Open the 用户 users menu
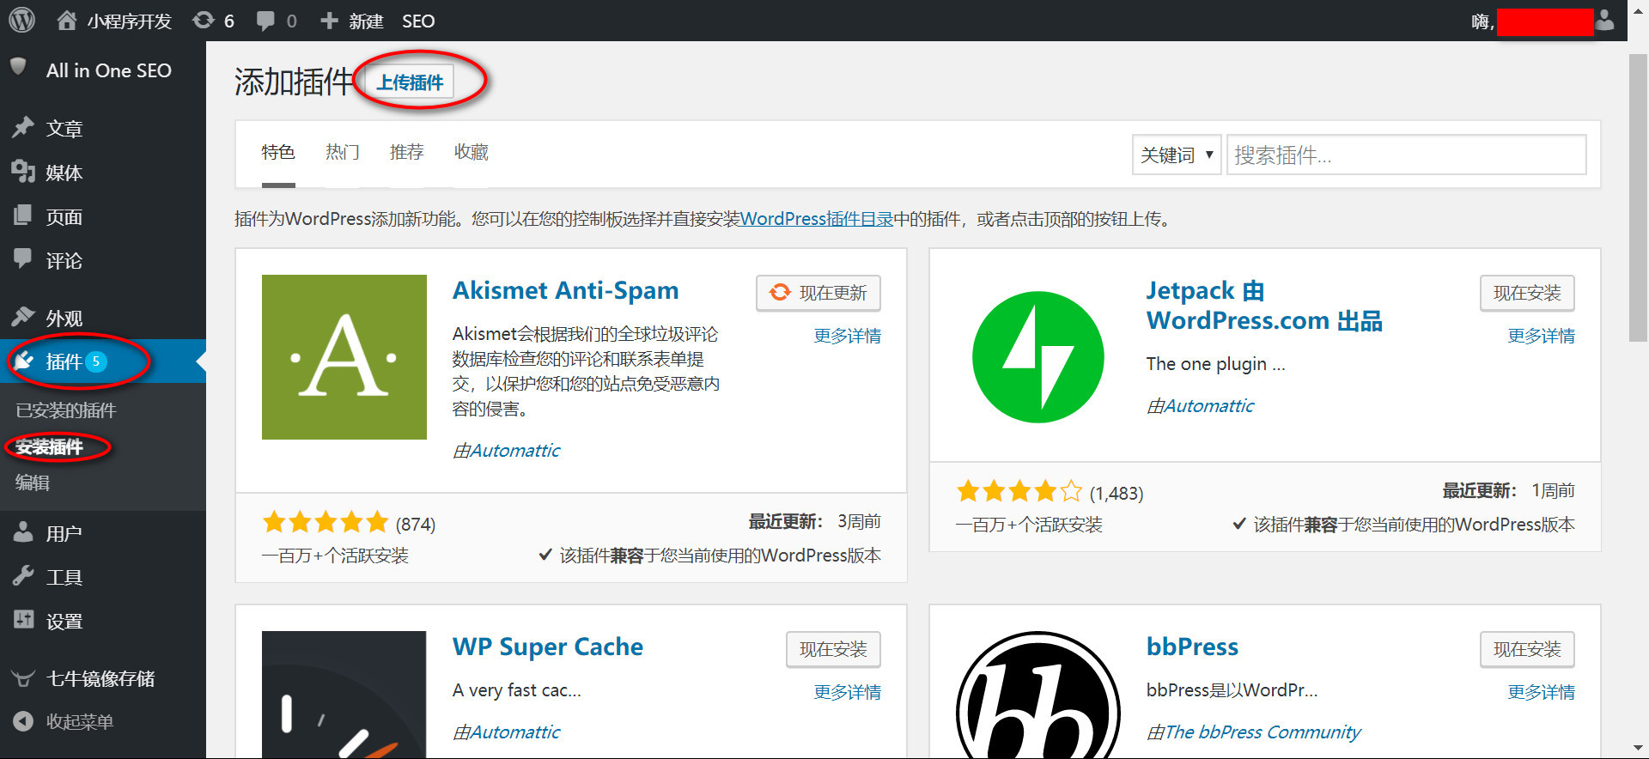Image resolution: width=1649 pixels, height=759 pixels. click(103, 534)
